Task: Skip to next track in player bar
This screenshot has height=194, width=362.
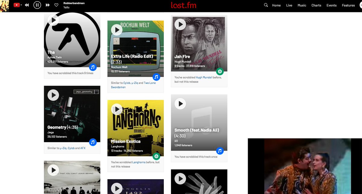Action: tap(48, 5)
